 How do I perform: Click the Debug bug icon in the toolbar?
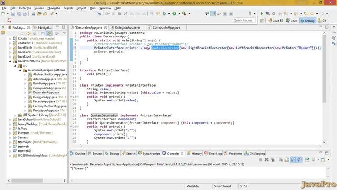point(164,14)
